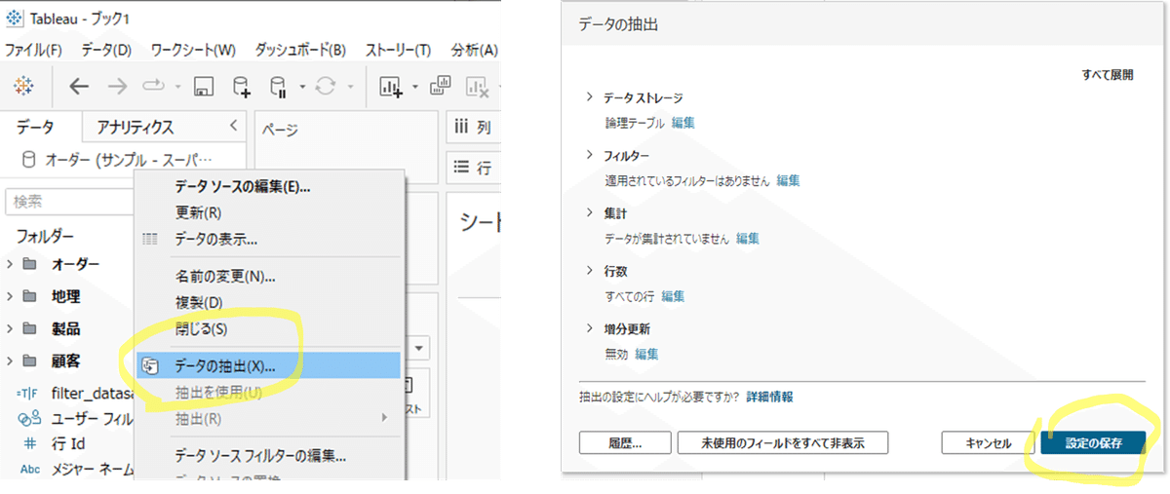Viewport: 1170px width, 494px height.
Task: Click the Pause Auto Updates cylinder icon
Action: [x=278, y=88]
